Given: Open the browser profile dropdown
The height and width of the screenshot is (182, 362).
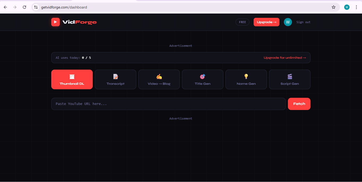Looking at the screenshot, I should point(347,7).
